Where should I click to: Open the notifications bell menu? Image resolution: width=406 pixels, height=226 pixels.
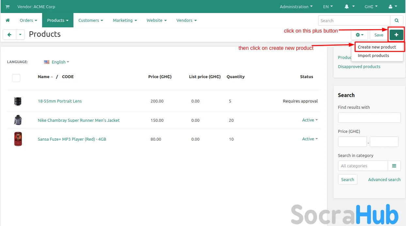(x=349, y=7)
